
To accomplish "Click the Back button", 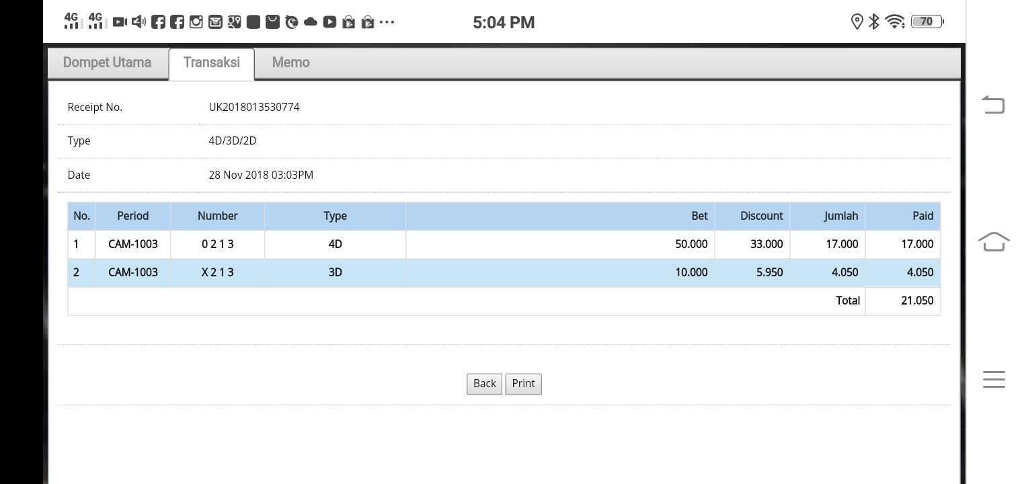I will tap(484, 384).
